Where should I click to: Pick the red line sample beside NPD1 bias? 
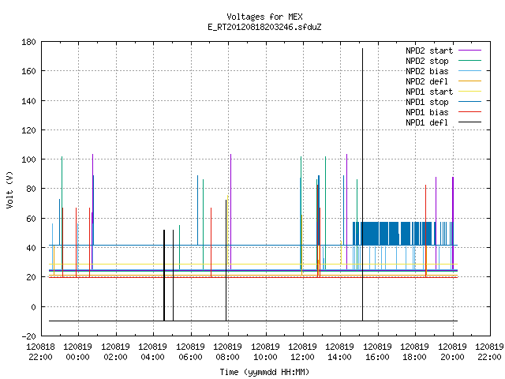[x=469, y=112]
